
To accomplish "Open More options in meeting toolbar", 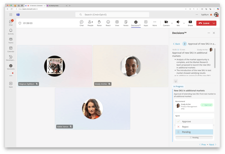I will click(155, 23).
